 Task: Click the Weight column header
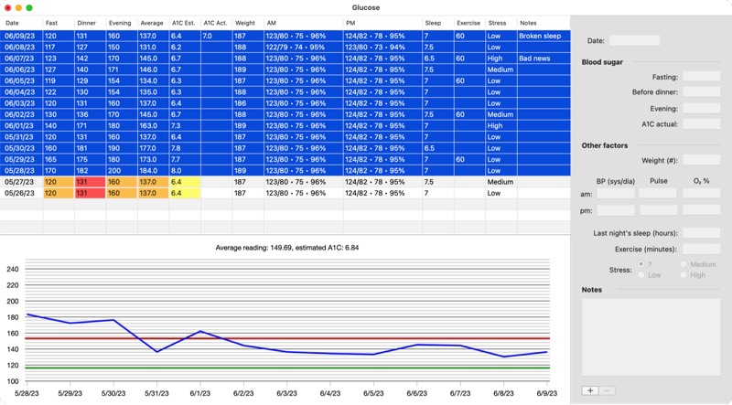(247, 23)
